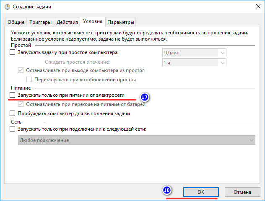Viewport: 265px width, 201px height.
Task: Enable Запускать задачу при простое компьютера
Action: [x=12, y=53]
